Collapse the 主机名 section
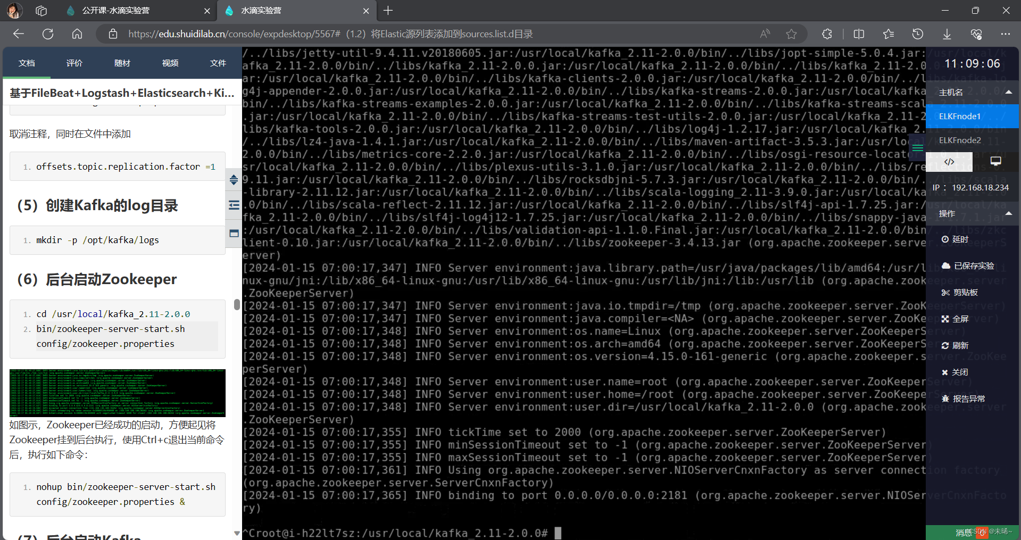1021x540 pixels. coord(1008,92)
